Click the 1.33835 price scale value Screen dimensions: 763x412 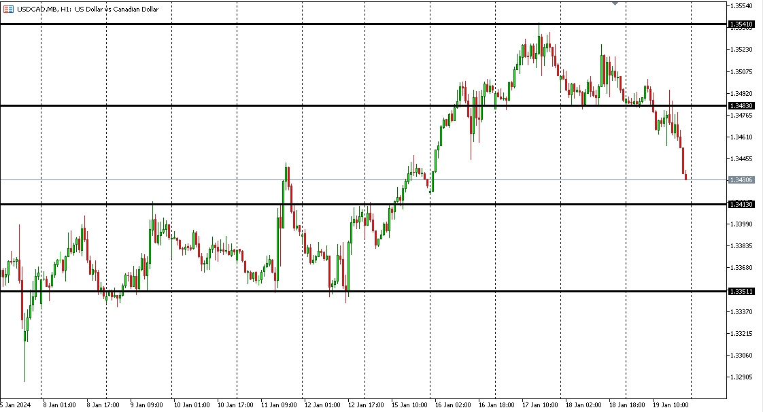pyautogui.click(x=741, y=245)
